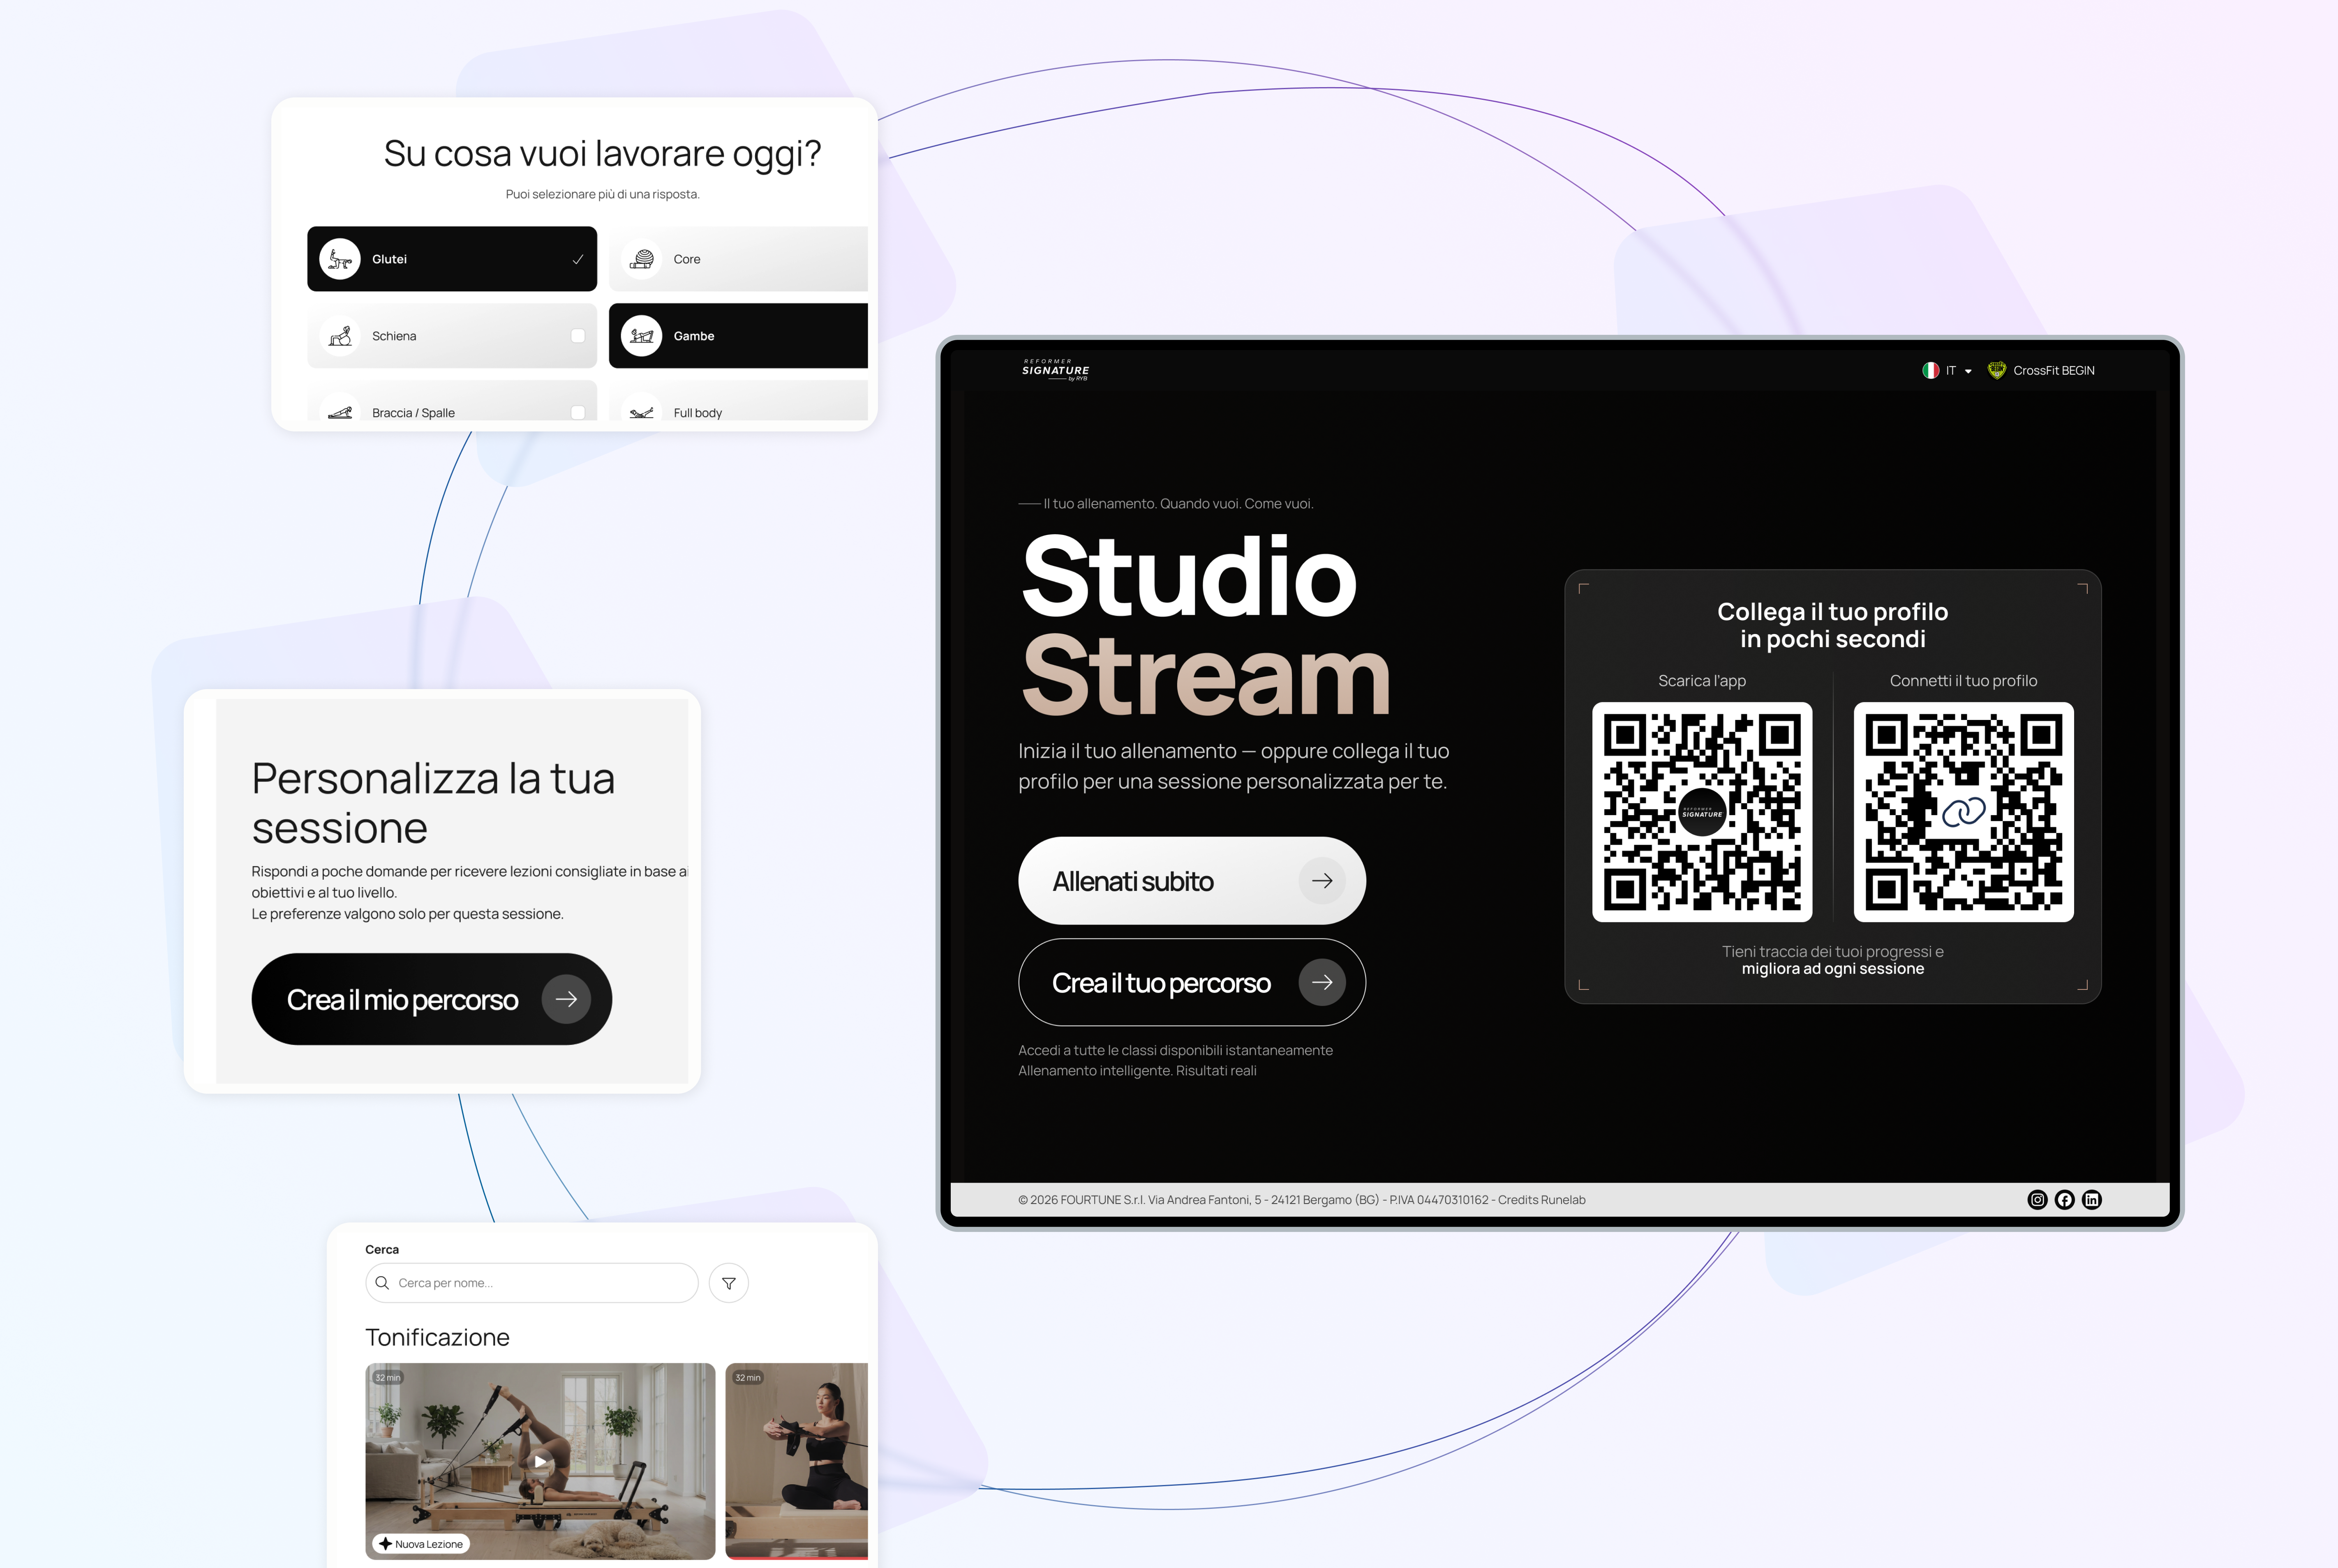
Task: Click the Reformer Signature logo
Action: [x=1056, y=370]
